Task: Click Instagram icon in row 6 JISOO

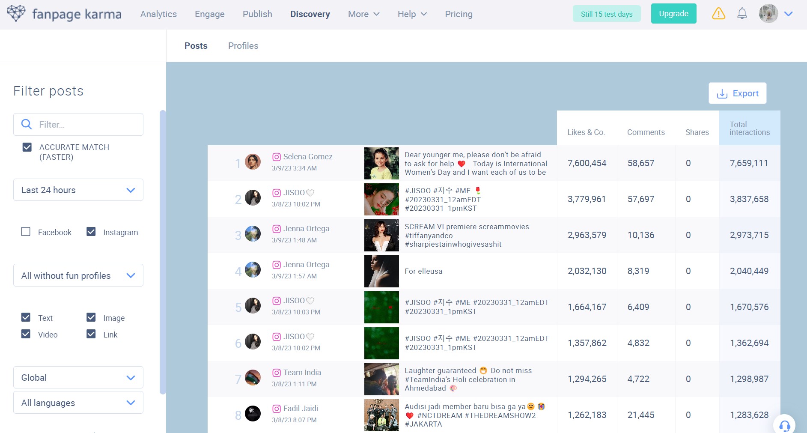Action: (277, 337)
